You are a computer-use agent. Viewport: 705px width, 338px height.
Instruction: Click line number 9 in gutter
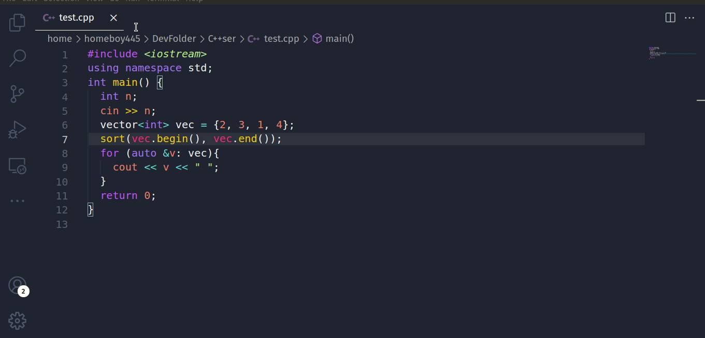click(x=65, y=167)
